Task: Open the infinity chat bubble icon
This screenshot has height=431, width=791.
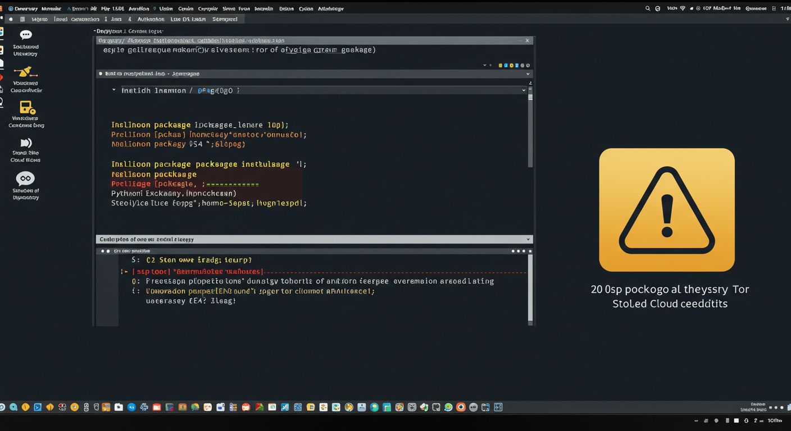Action: point(25,178)
